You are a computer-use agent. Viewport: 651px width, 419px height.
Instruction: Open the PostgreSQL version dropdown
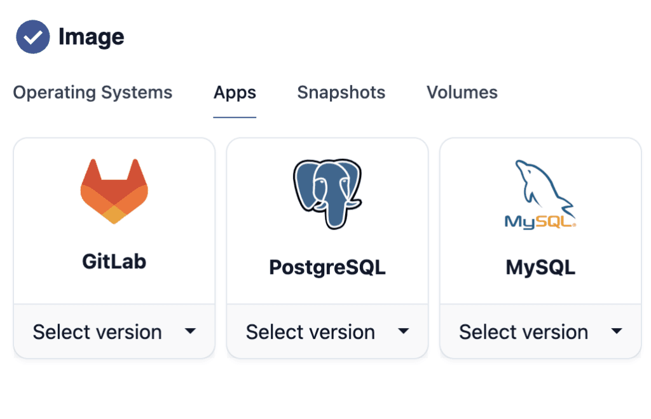click(327, 331)
